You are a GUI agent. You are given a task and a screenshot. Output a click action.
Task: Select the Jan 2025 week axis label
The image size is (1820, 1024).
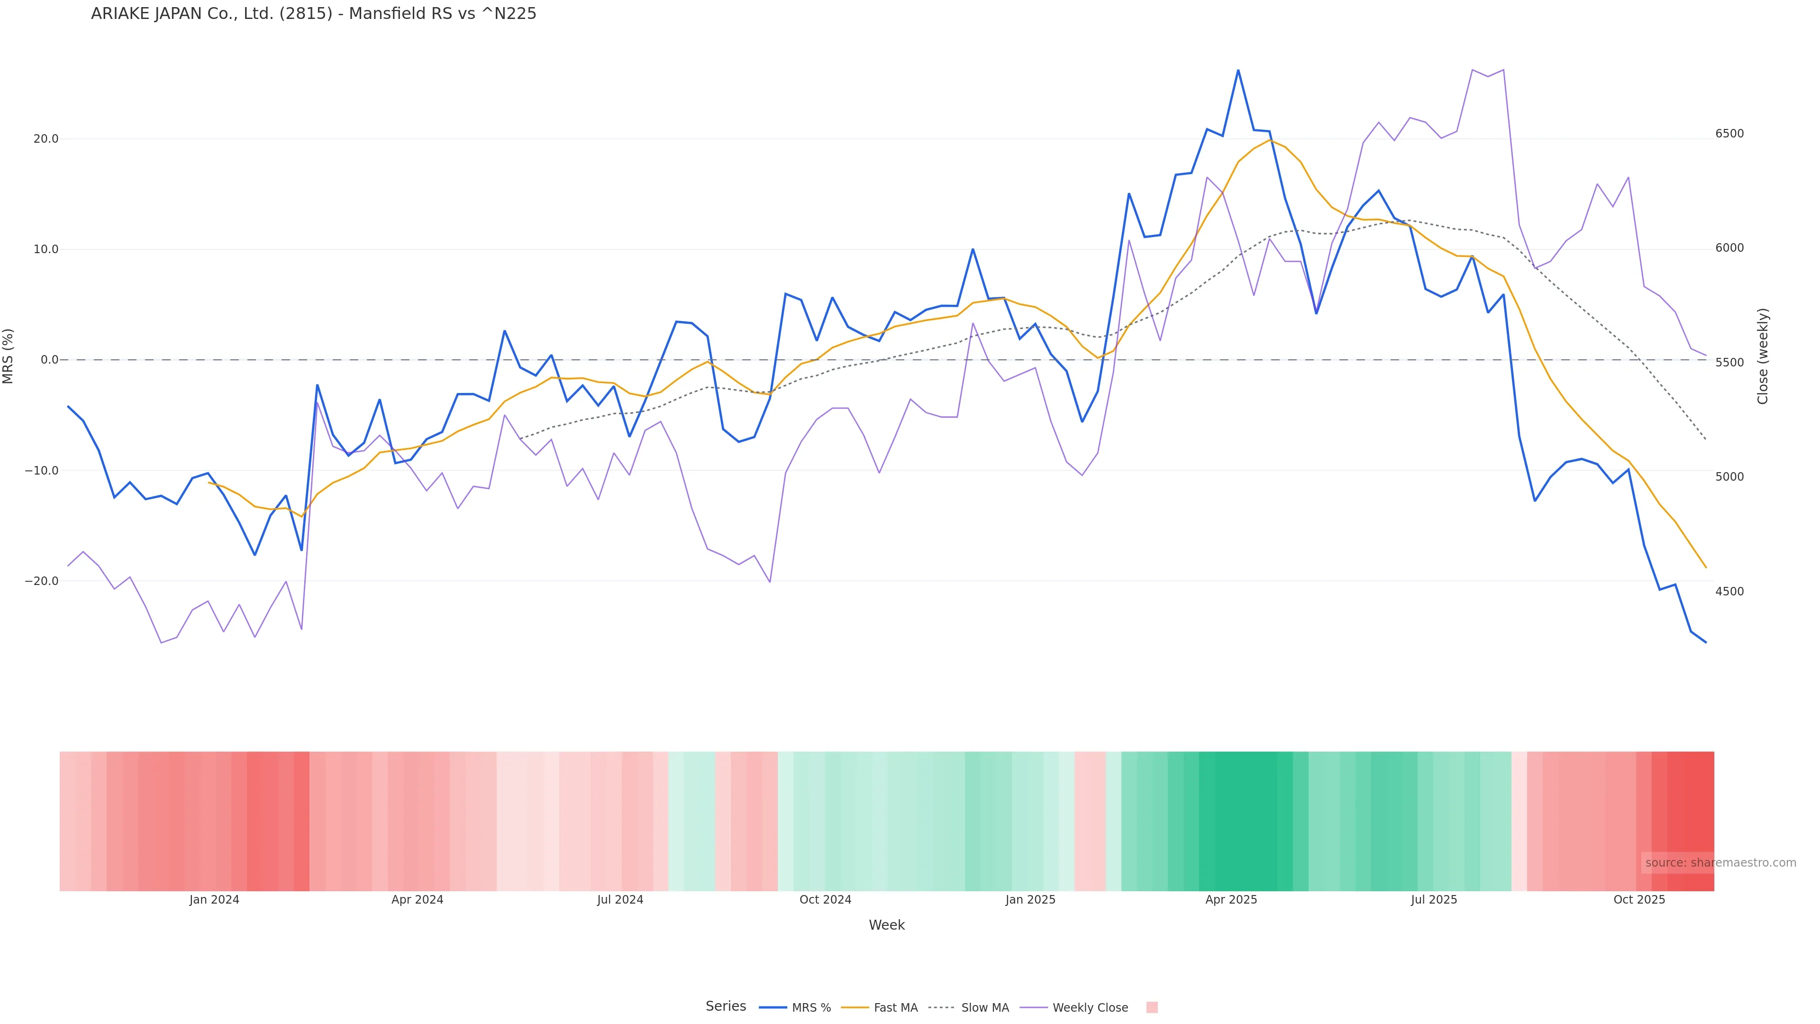[x=1030, y=900]
